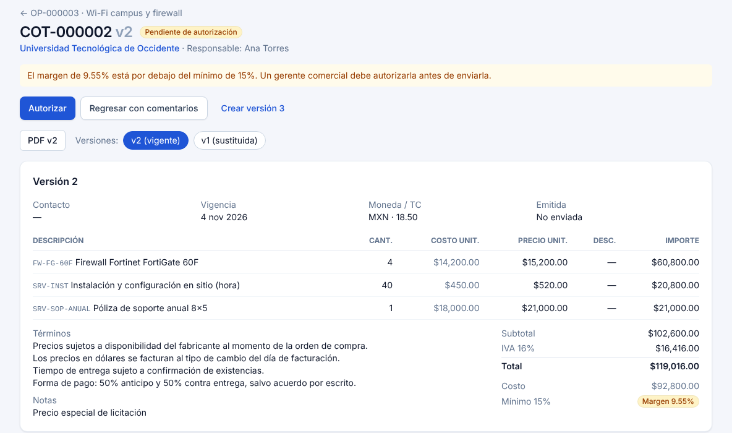Image resolution: width=732 pixels, height=433 pixels.
Task: Click unit cost $18,000.00
Action: tap(456, 308)
